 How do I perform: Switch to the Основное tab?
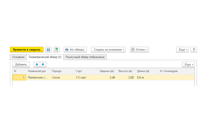[x=19, y=57]
